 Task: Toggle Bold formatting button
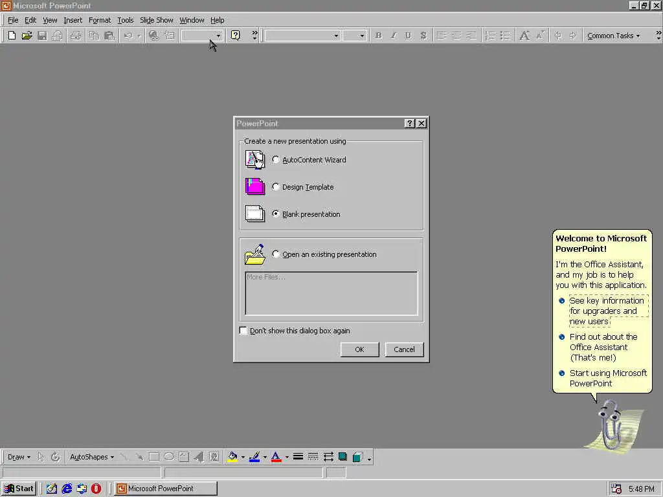378,36
